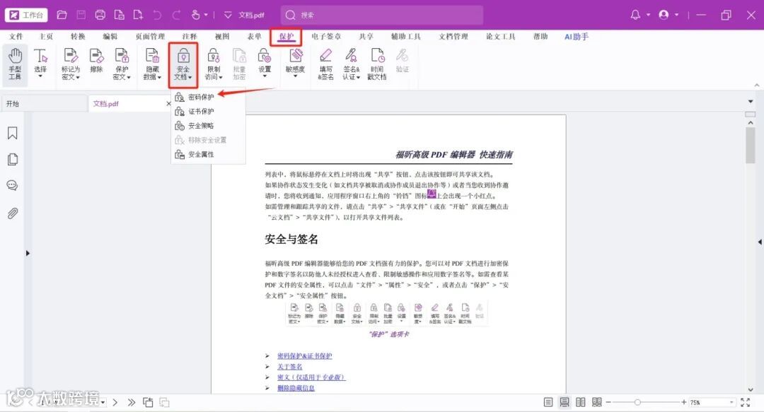The width and height of the screenshot is (764, 412).
Task: Open the dropdown arrow next to bell
Action: pyautogui.click(x=649, y=15)
